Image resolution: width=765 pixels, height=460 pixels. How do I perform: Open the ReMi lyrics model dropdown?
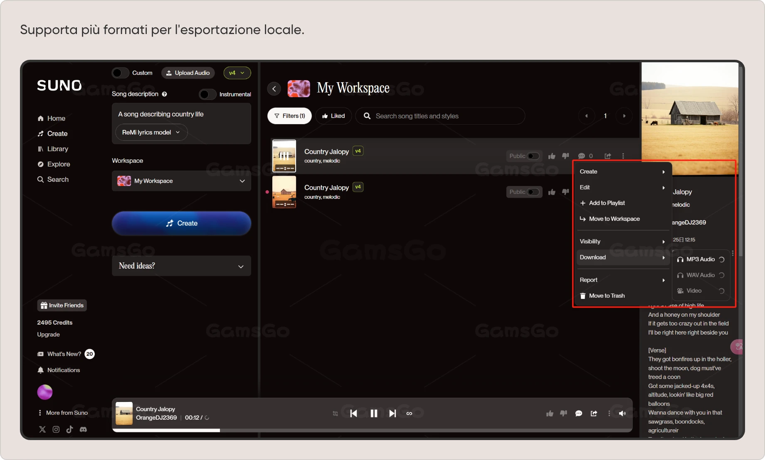pyautogui.click(x=151, y=132)
